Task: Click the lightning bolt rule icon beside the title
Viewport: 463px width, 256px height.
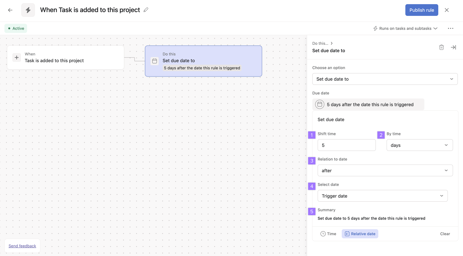Action: point(28,10)
